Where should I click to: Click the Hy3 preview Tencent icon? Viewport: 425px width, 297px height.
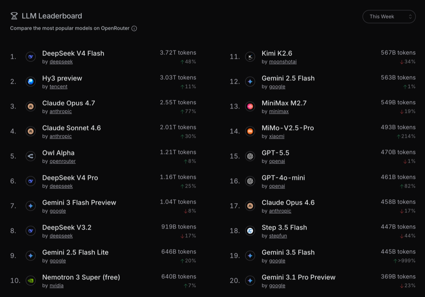31,81
